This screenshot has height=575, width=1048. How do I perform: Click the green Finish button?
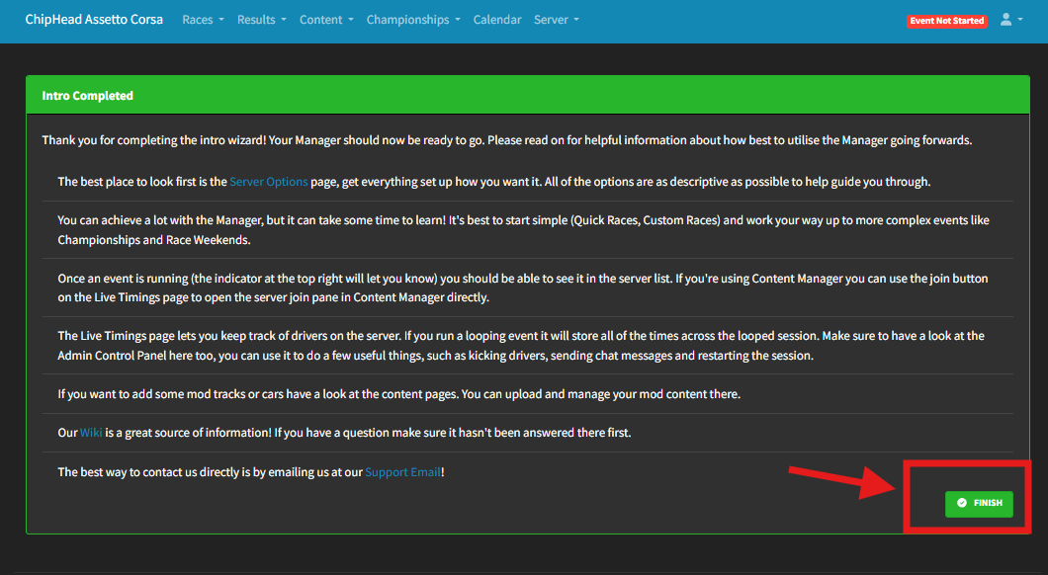click(x=979, y=503)
